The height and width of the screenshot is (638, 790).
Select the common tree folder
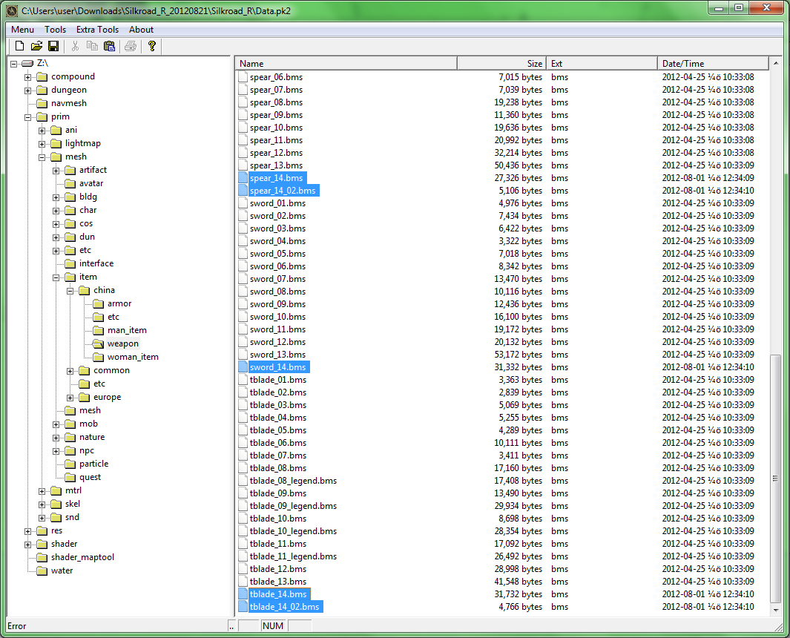pyautogui.click(x=111, y=370)
